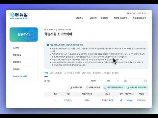Open 수업 지도안 in the sidebar
Image resolution: width=158 pixels, height=118 pixels.
coord(17,62)
